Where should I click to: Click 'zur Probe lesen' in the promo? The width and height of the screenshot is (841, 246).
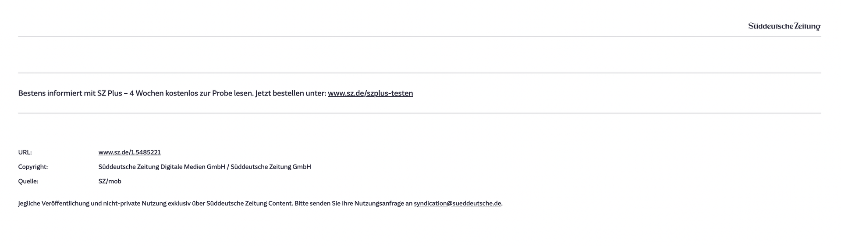[x=226, y=93]
